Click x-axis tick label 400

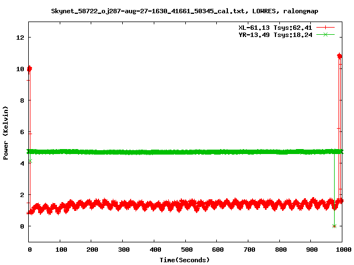coord(155,250)
